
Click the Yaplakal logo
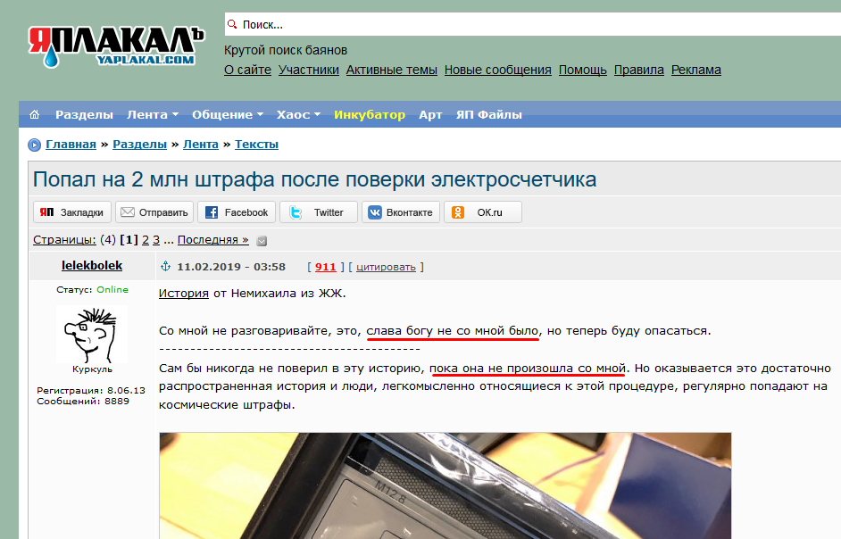116,46
